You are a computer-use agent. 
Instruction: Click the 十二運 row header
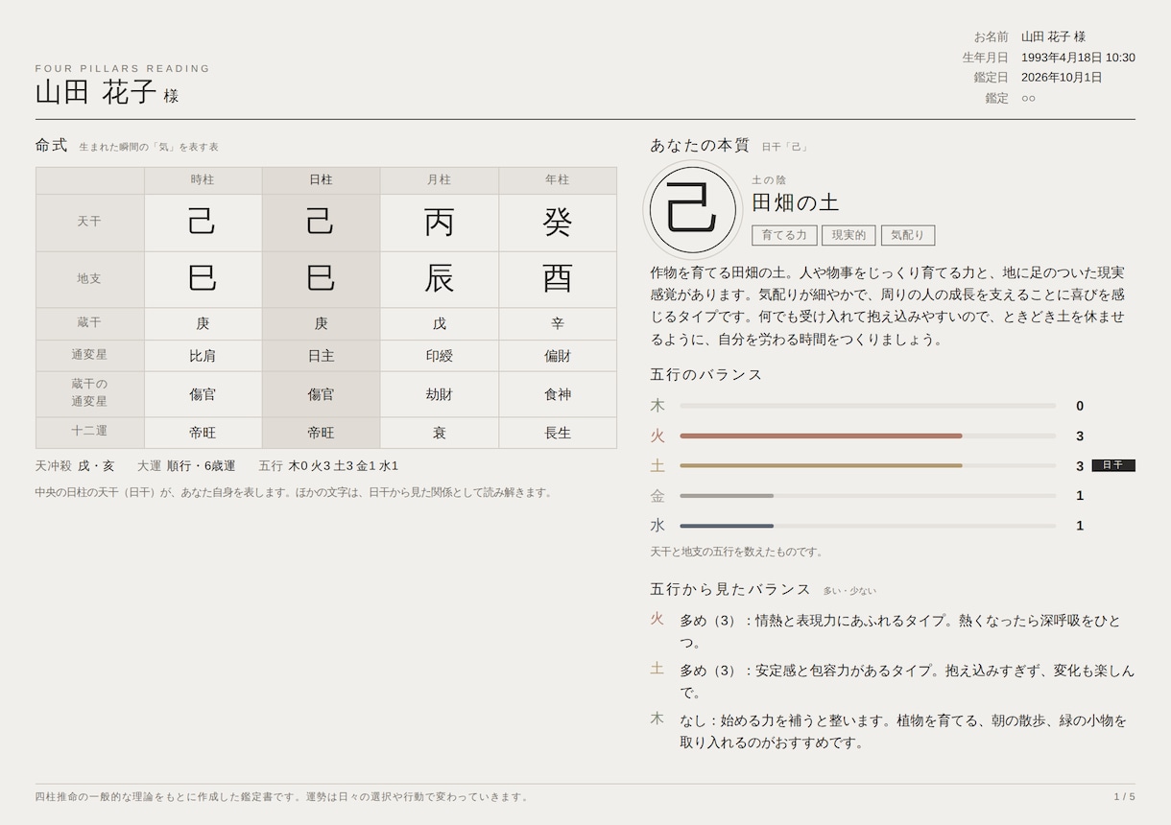tap(89, 432)
